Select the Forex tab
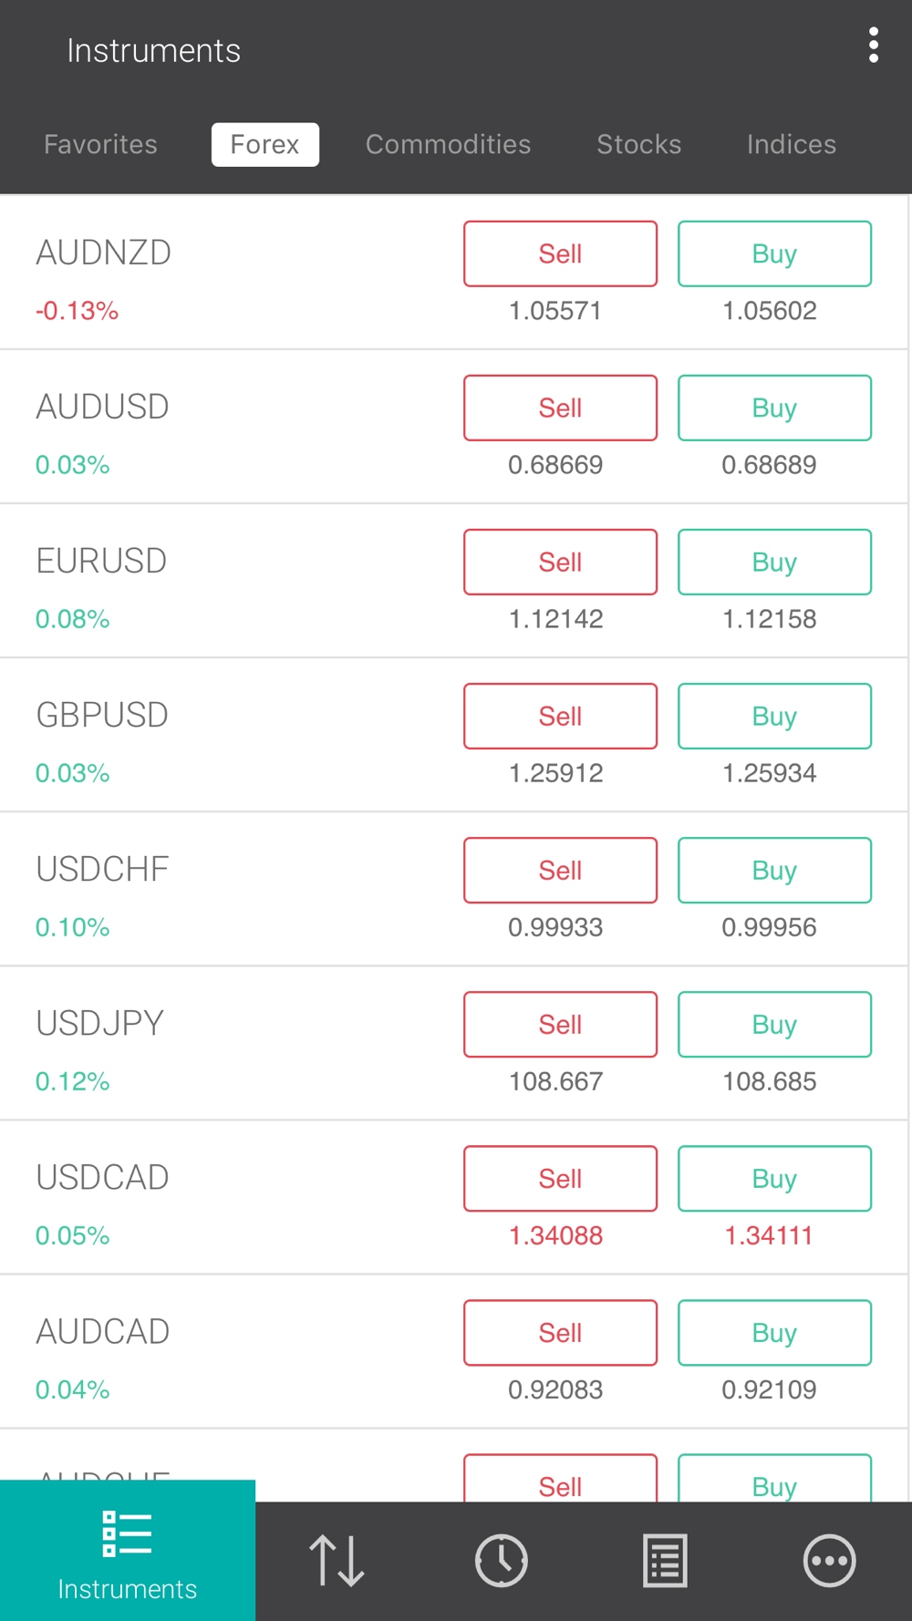The height and width of the screenshot is (1621, 912). 264,144
